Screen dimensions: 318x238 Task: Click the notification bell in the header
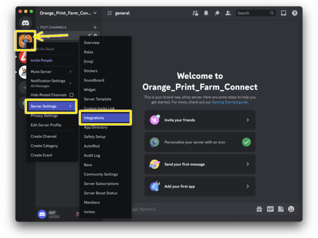pyautogui.click(x=206, y=13)
